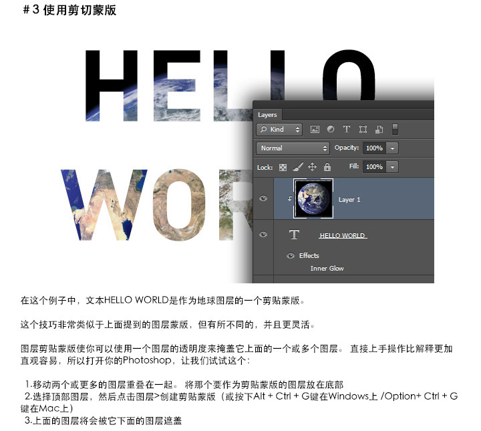Hide Layer 1 using its eye icon
Screen dimensions: 481x431
(263, 199)
